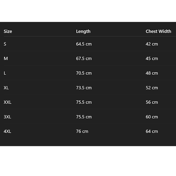The width and height of the screenshot is (176, 176).
Task: Click the 67.5 cm length value
Action: (84, 59)
